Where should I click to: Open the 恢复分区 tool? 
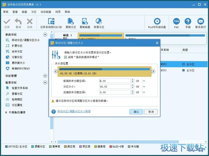click(99, 22)
